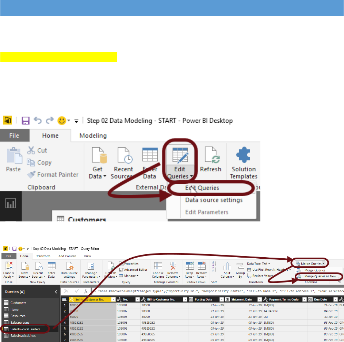Viewport: 344px width, 342px height.
Task: Open Transform tab in Query Editor
Action: (43, 256)
